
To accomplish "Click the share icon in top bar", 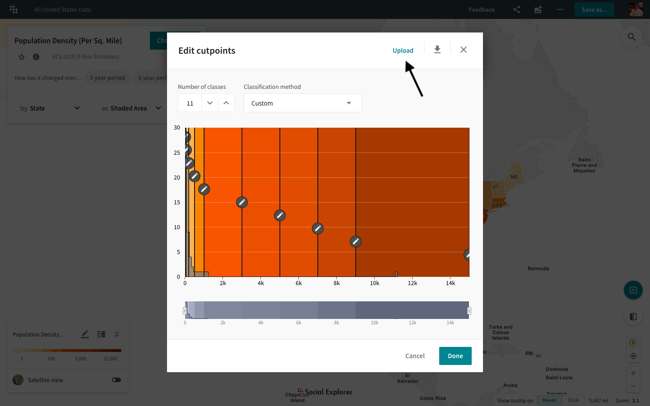I will pyautogui.click(x=516, y=9).
